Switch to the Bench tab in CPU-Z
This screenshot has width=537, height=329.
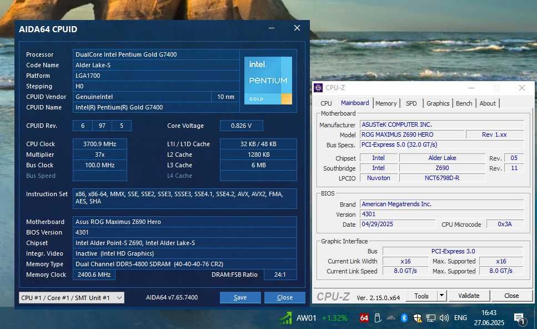464,103
